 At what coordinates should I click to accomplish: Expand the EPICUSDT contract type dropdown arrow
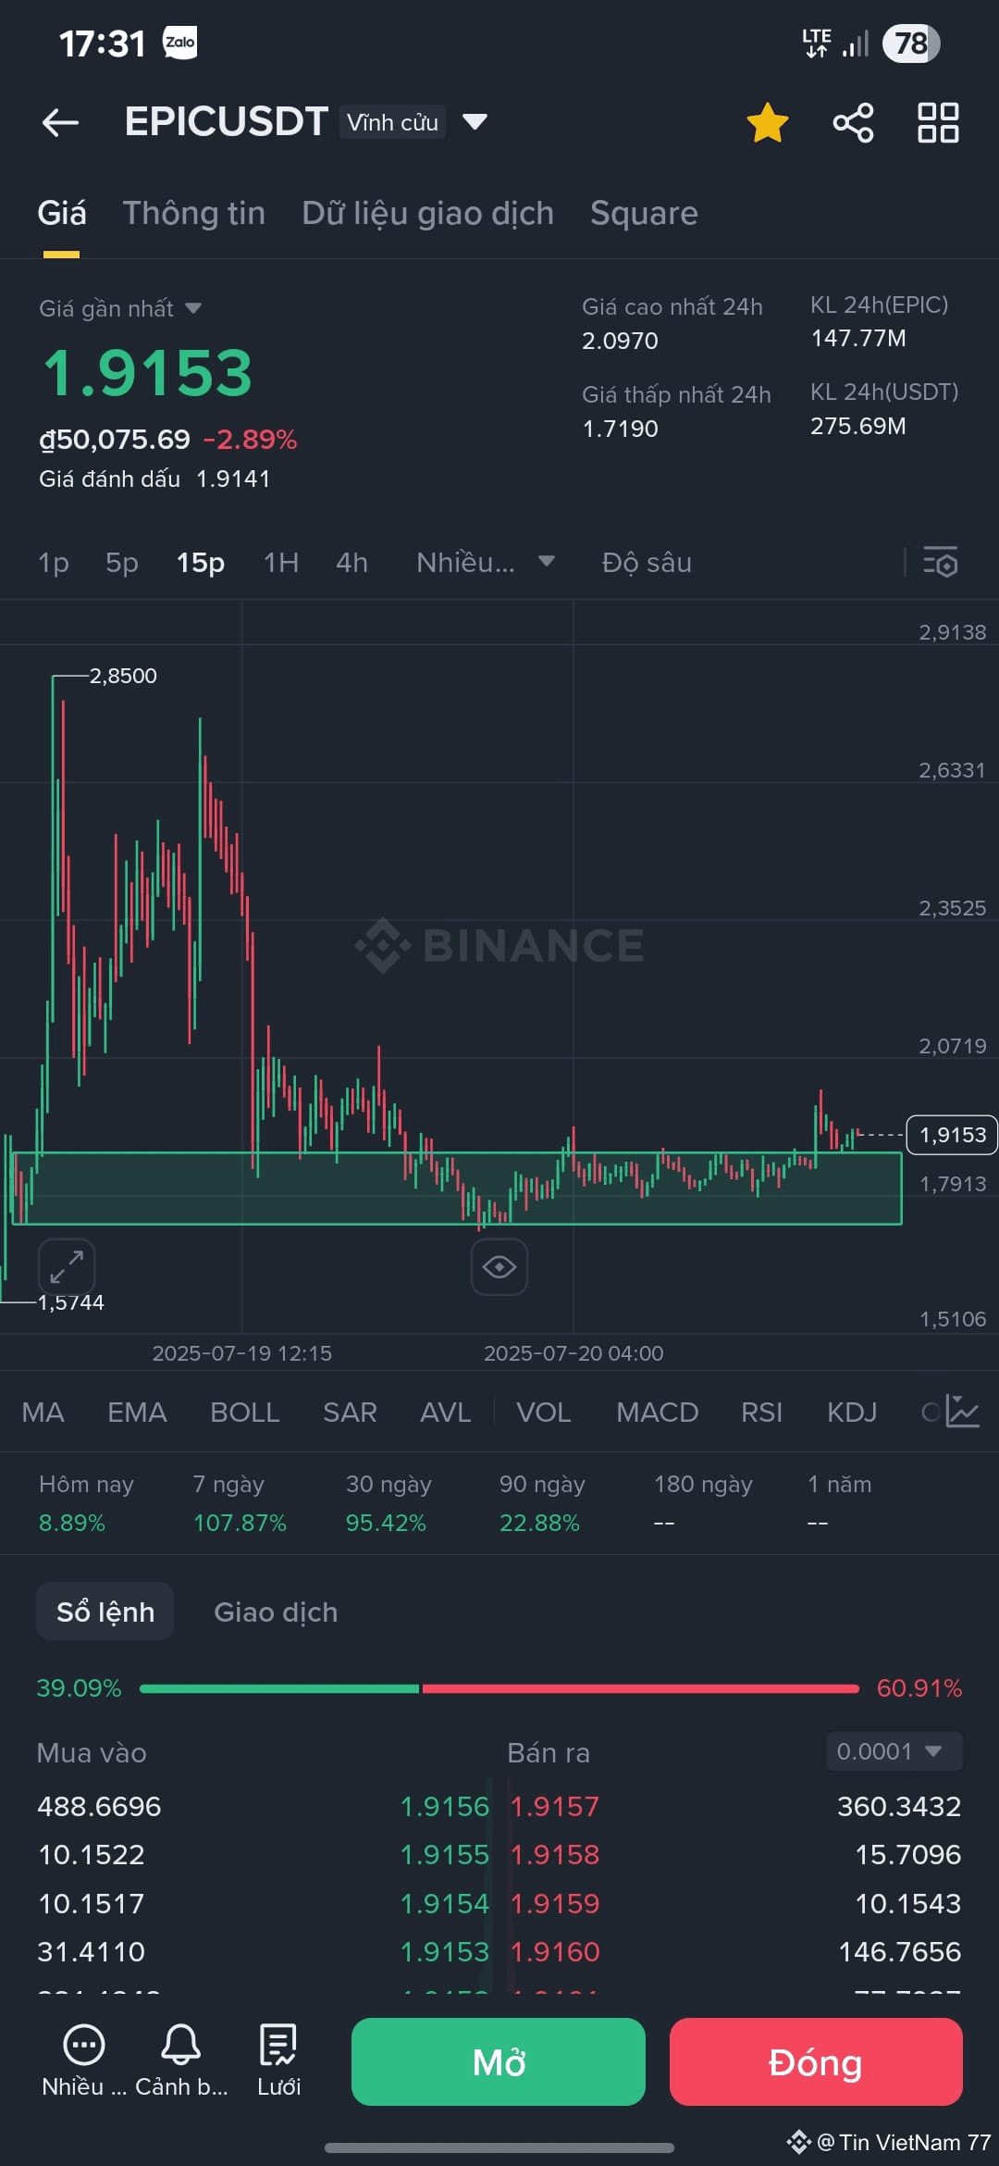(475, 121)
